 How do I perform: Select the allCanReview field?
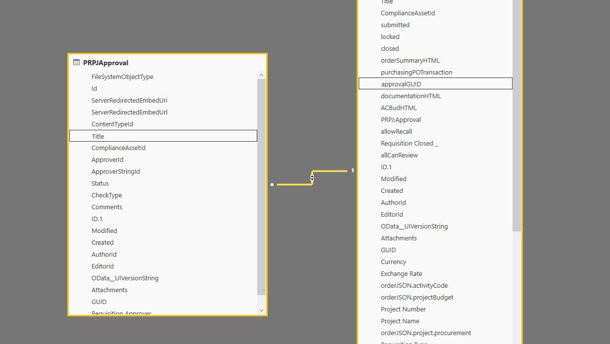(x=399, y=155)
